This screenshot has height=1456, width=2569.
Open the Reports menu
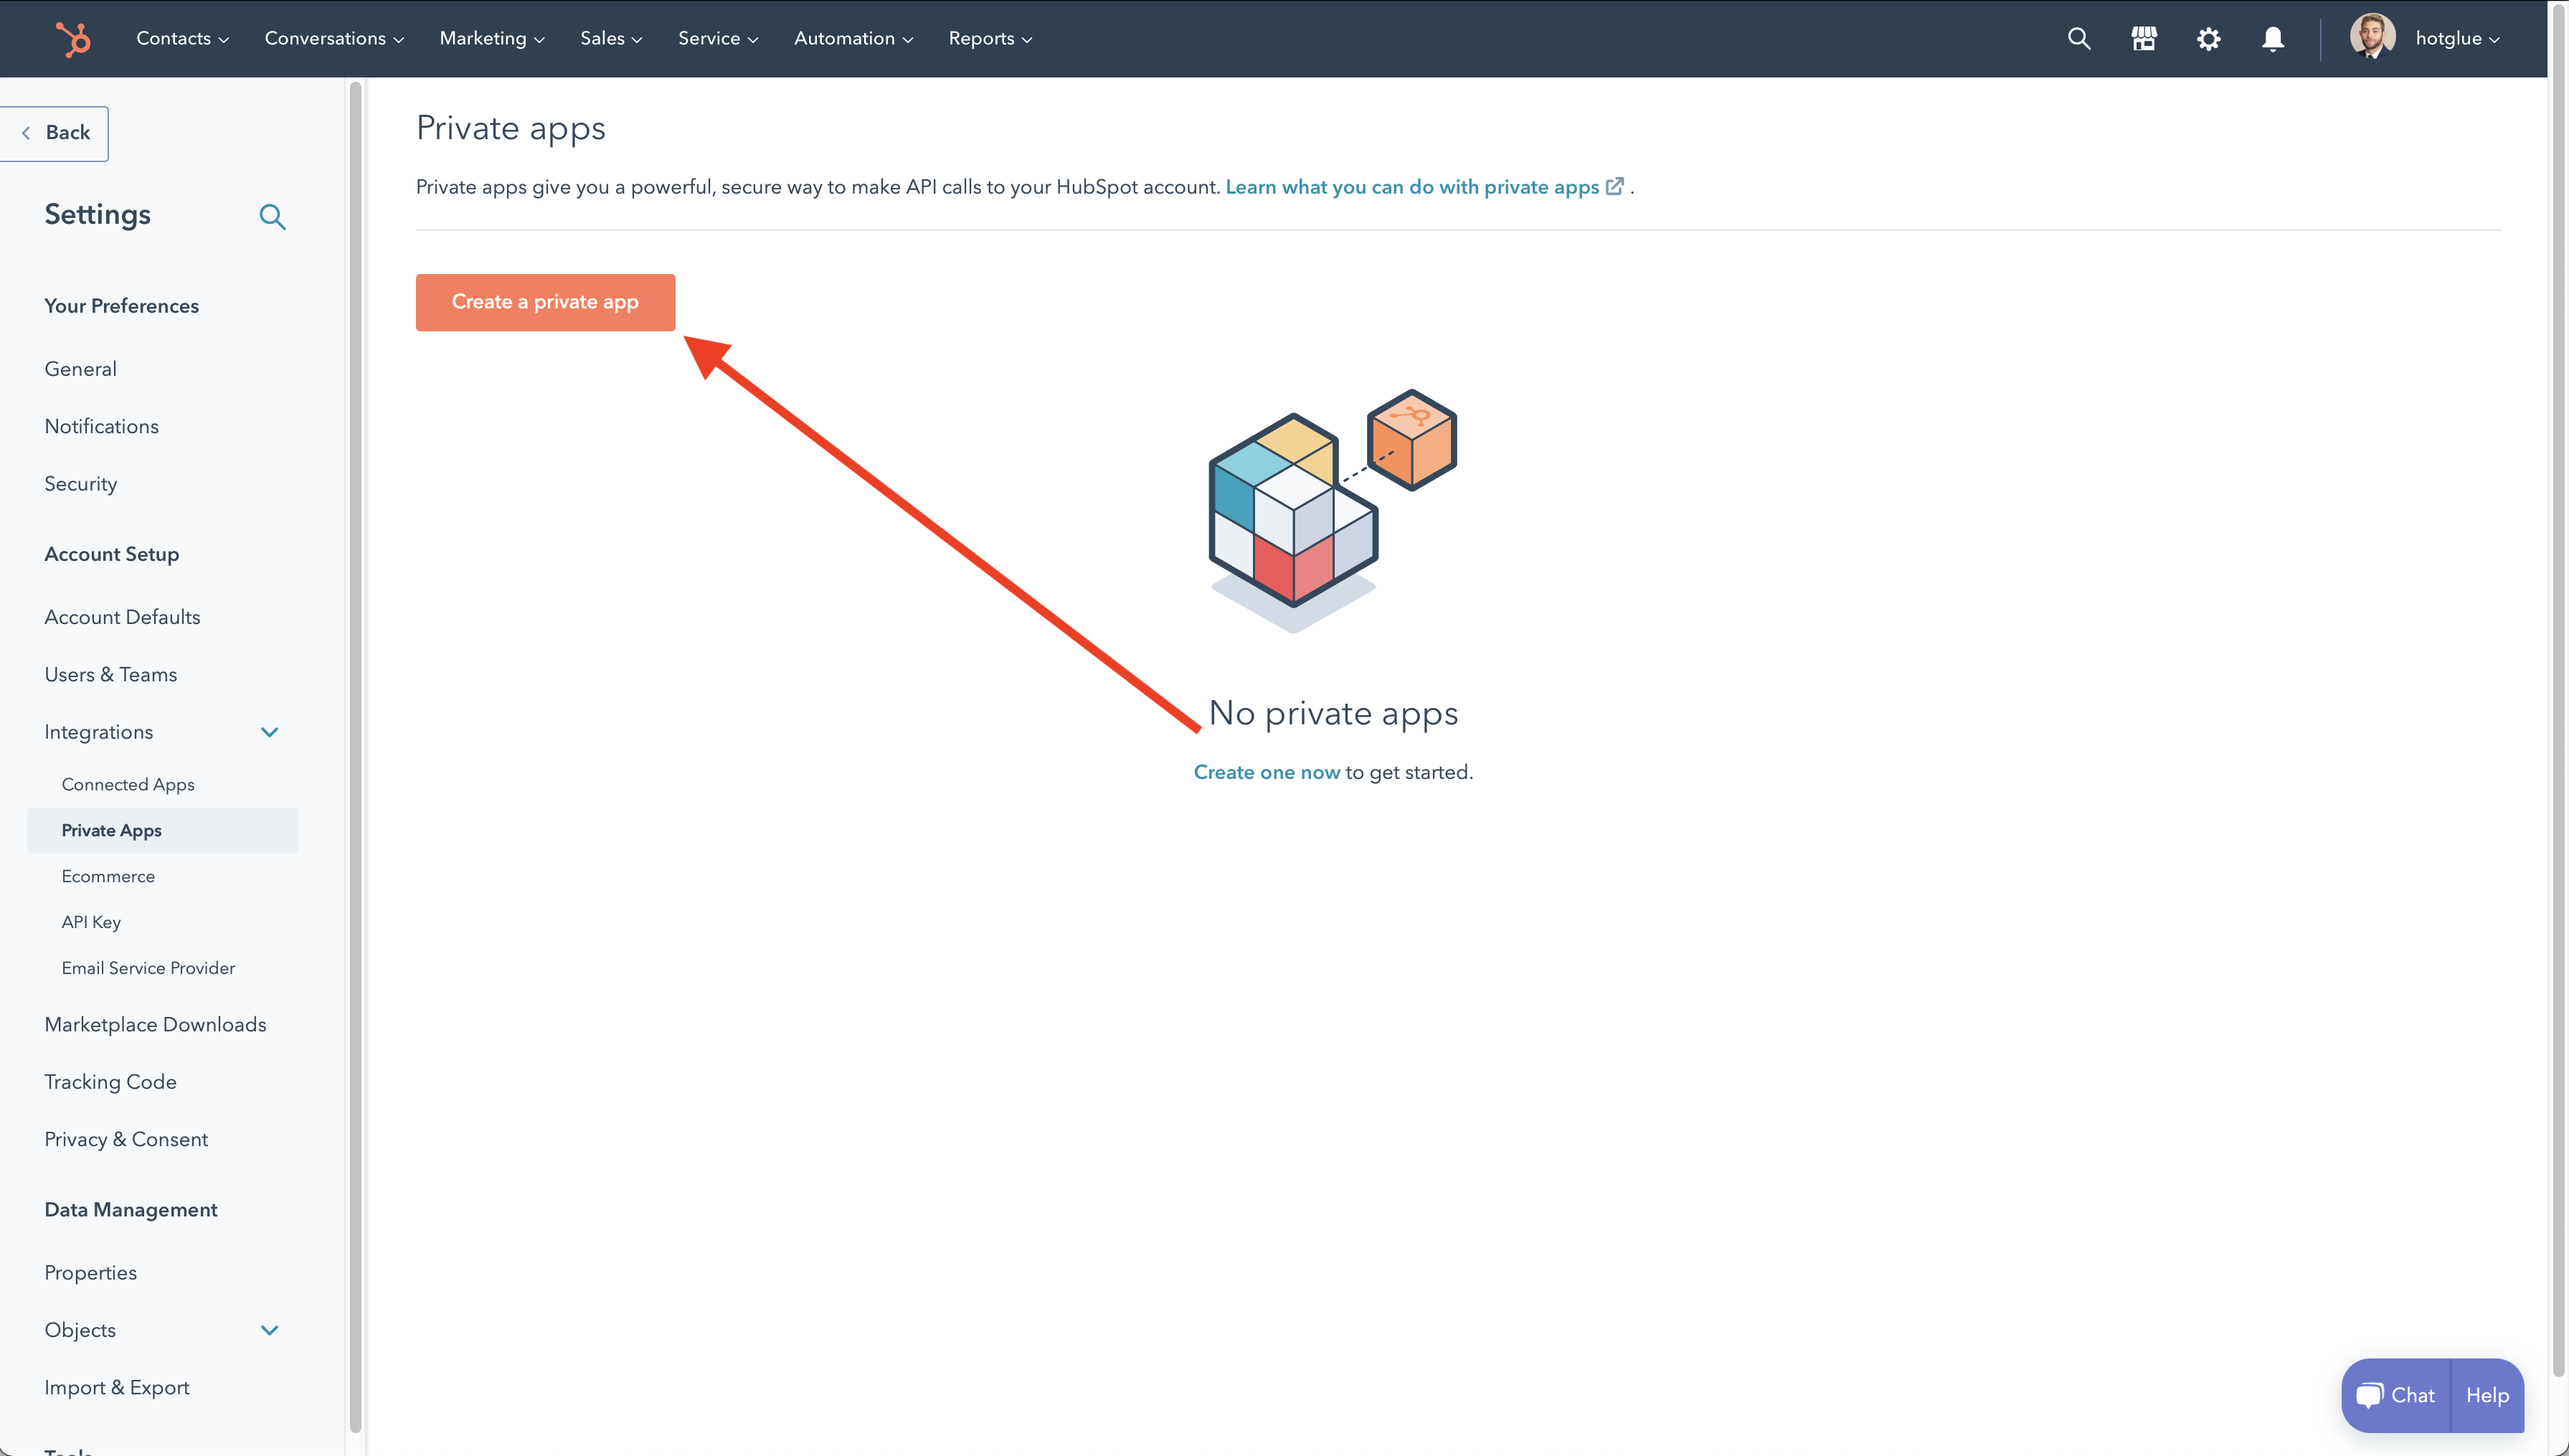[x=990, y=39]
